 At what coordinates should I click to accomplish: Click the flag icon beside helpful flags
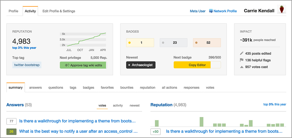tap(242, 60)
